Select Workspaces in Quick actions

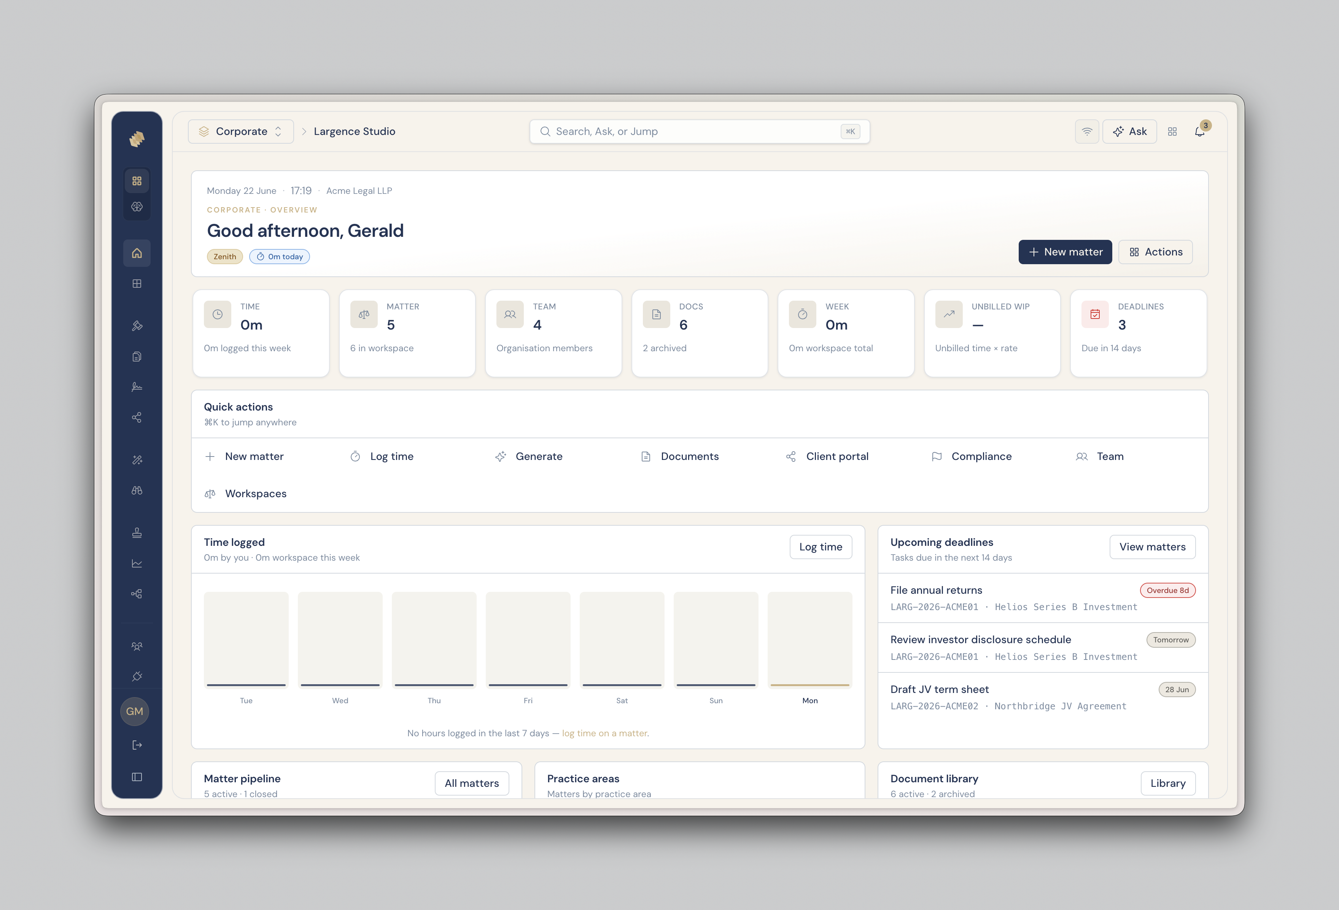(x=245, y=494)
